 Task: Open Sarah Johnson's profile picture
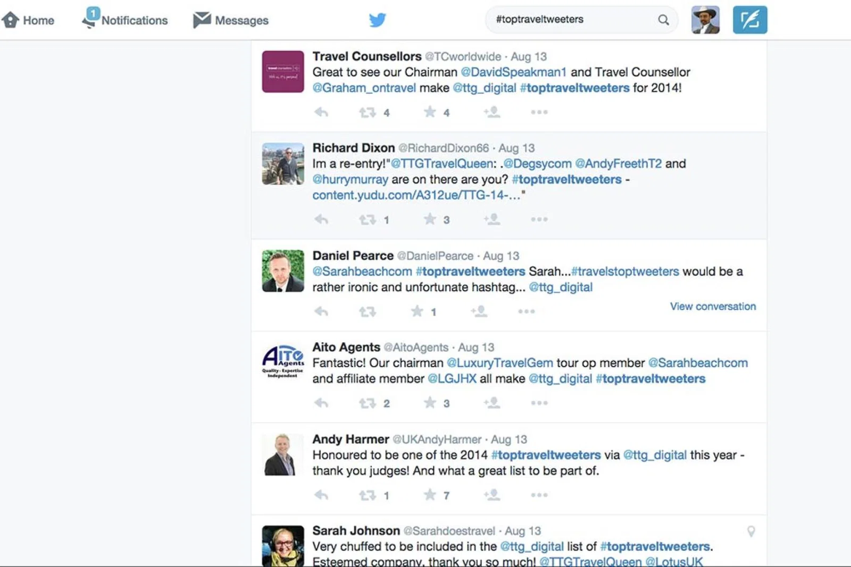[x=283, y=546]
